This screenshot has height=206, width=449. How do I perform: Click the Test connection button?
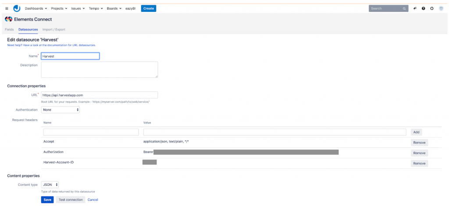71,200
